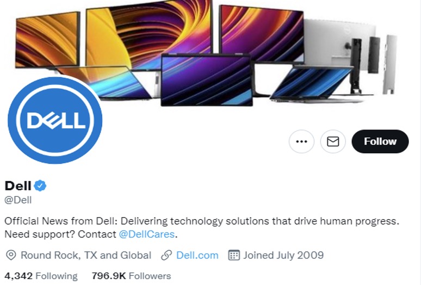The width and height of the screenshot is (421, 285).
Task: Click the Joined July 2009 text
Action: tap(283, 255)
